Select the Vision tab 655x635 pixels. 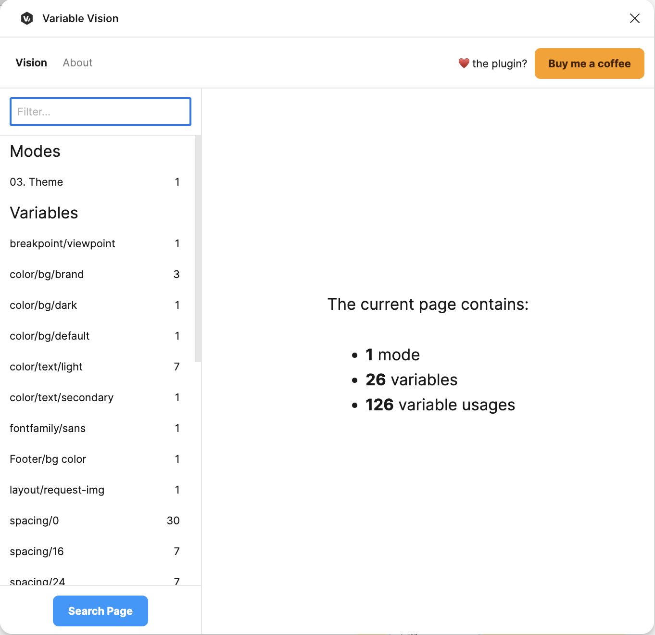31,63
